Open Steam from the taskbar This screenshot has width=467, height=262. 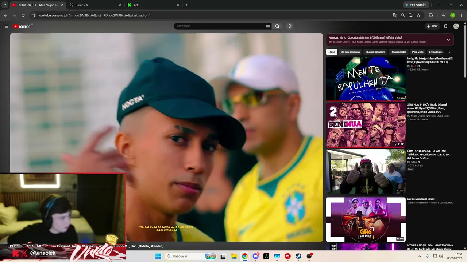[298, 256]
